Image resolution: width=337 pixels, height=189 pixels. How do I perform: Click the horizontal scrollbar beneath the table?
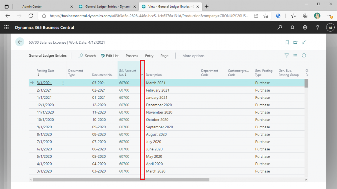(x=121, y=180)
